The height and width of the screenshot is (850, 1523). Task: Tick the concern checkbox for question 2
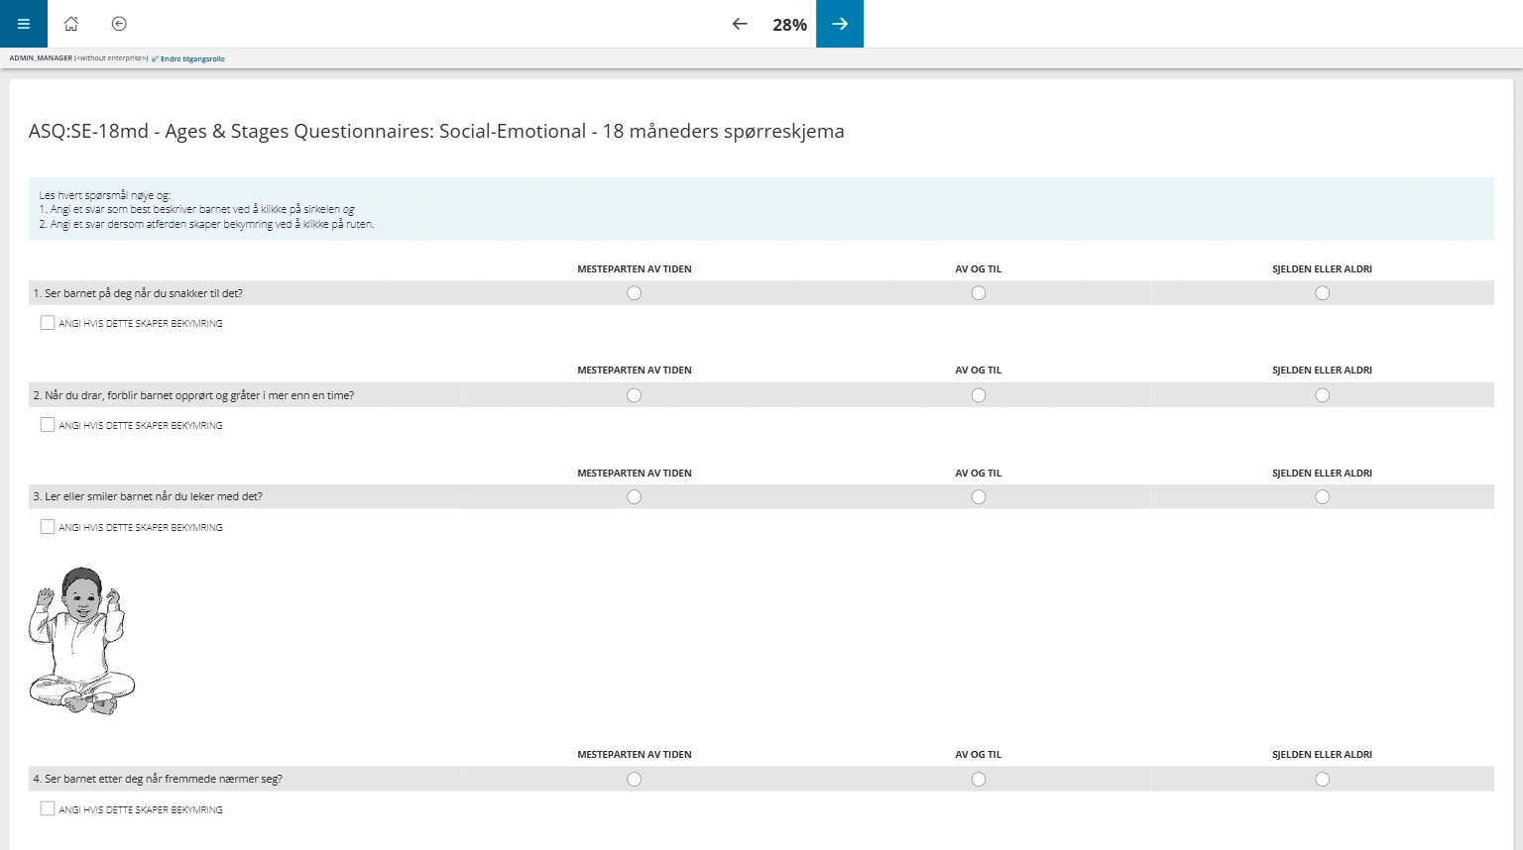(x=48, y=425)
